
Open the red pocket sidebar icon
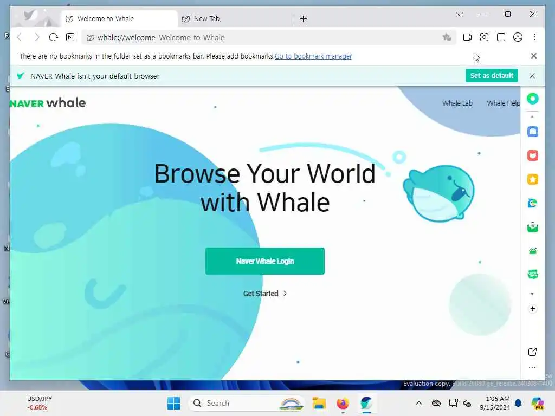click(533, 155)
